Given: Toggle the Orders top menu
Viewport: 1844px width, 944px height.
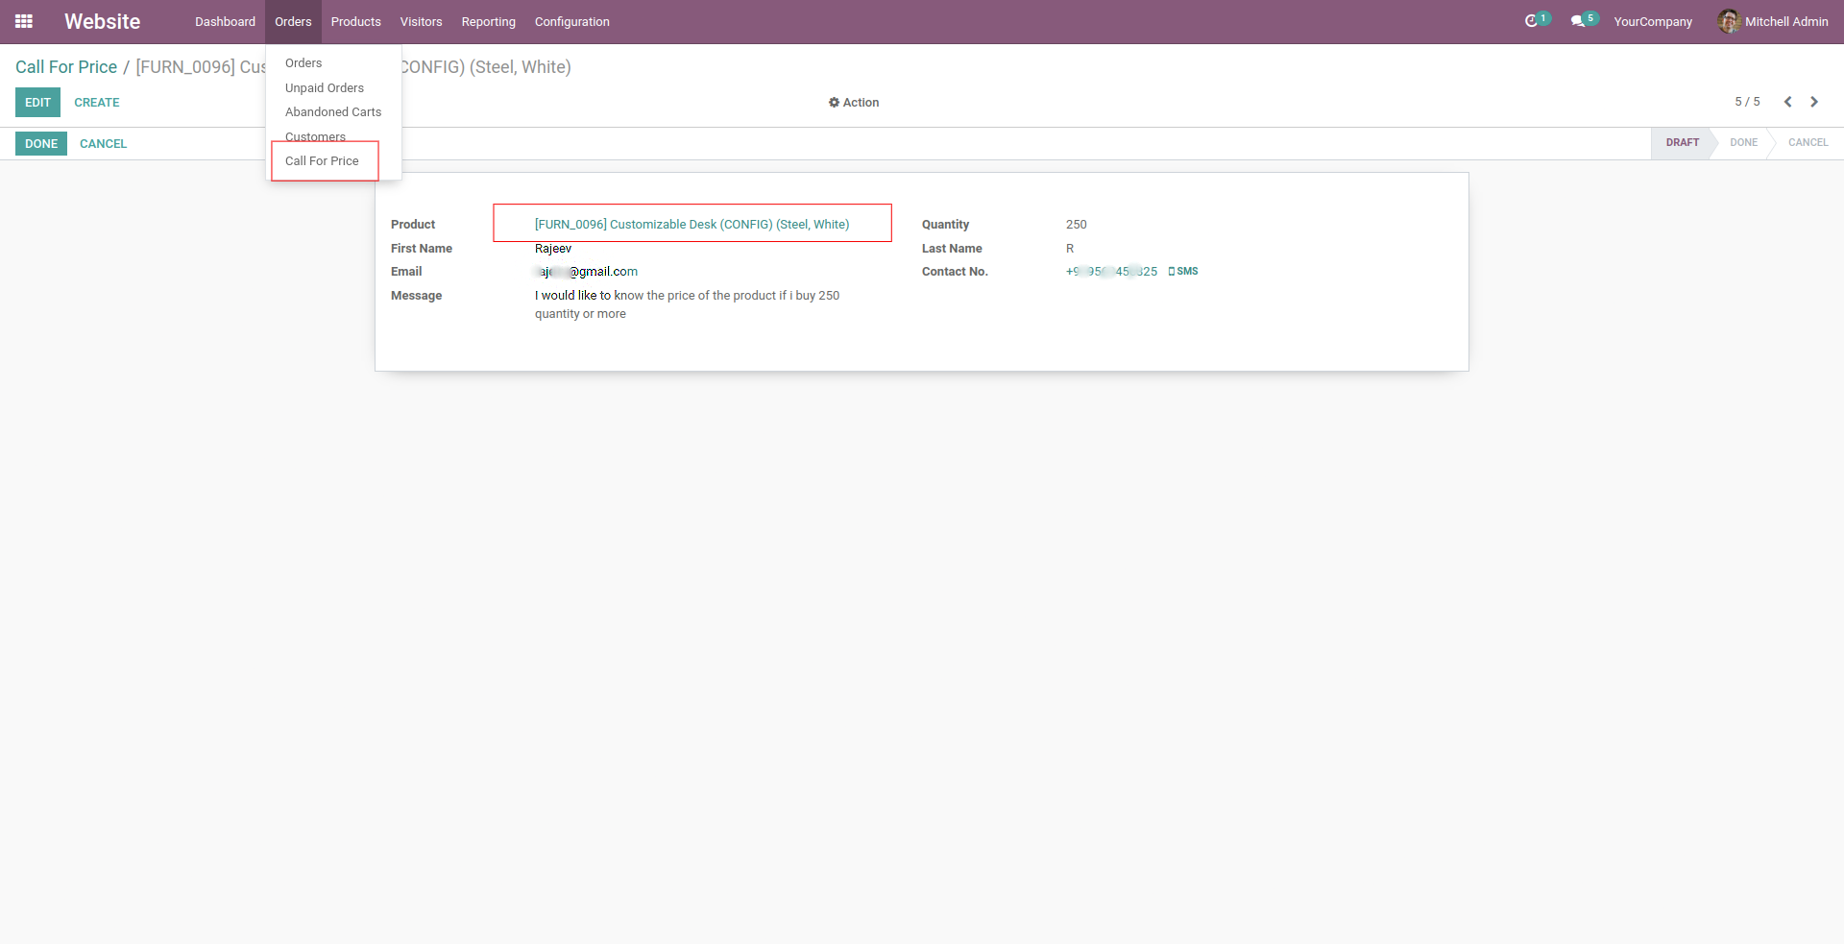Looking at the screenshot, I should (x=293, y=21).
